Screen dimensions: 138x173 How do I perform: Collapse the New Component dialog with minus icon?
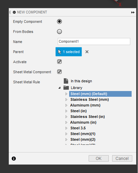[x=14, y=12]
